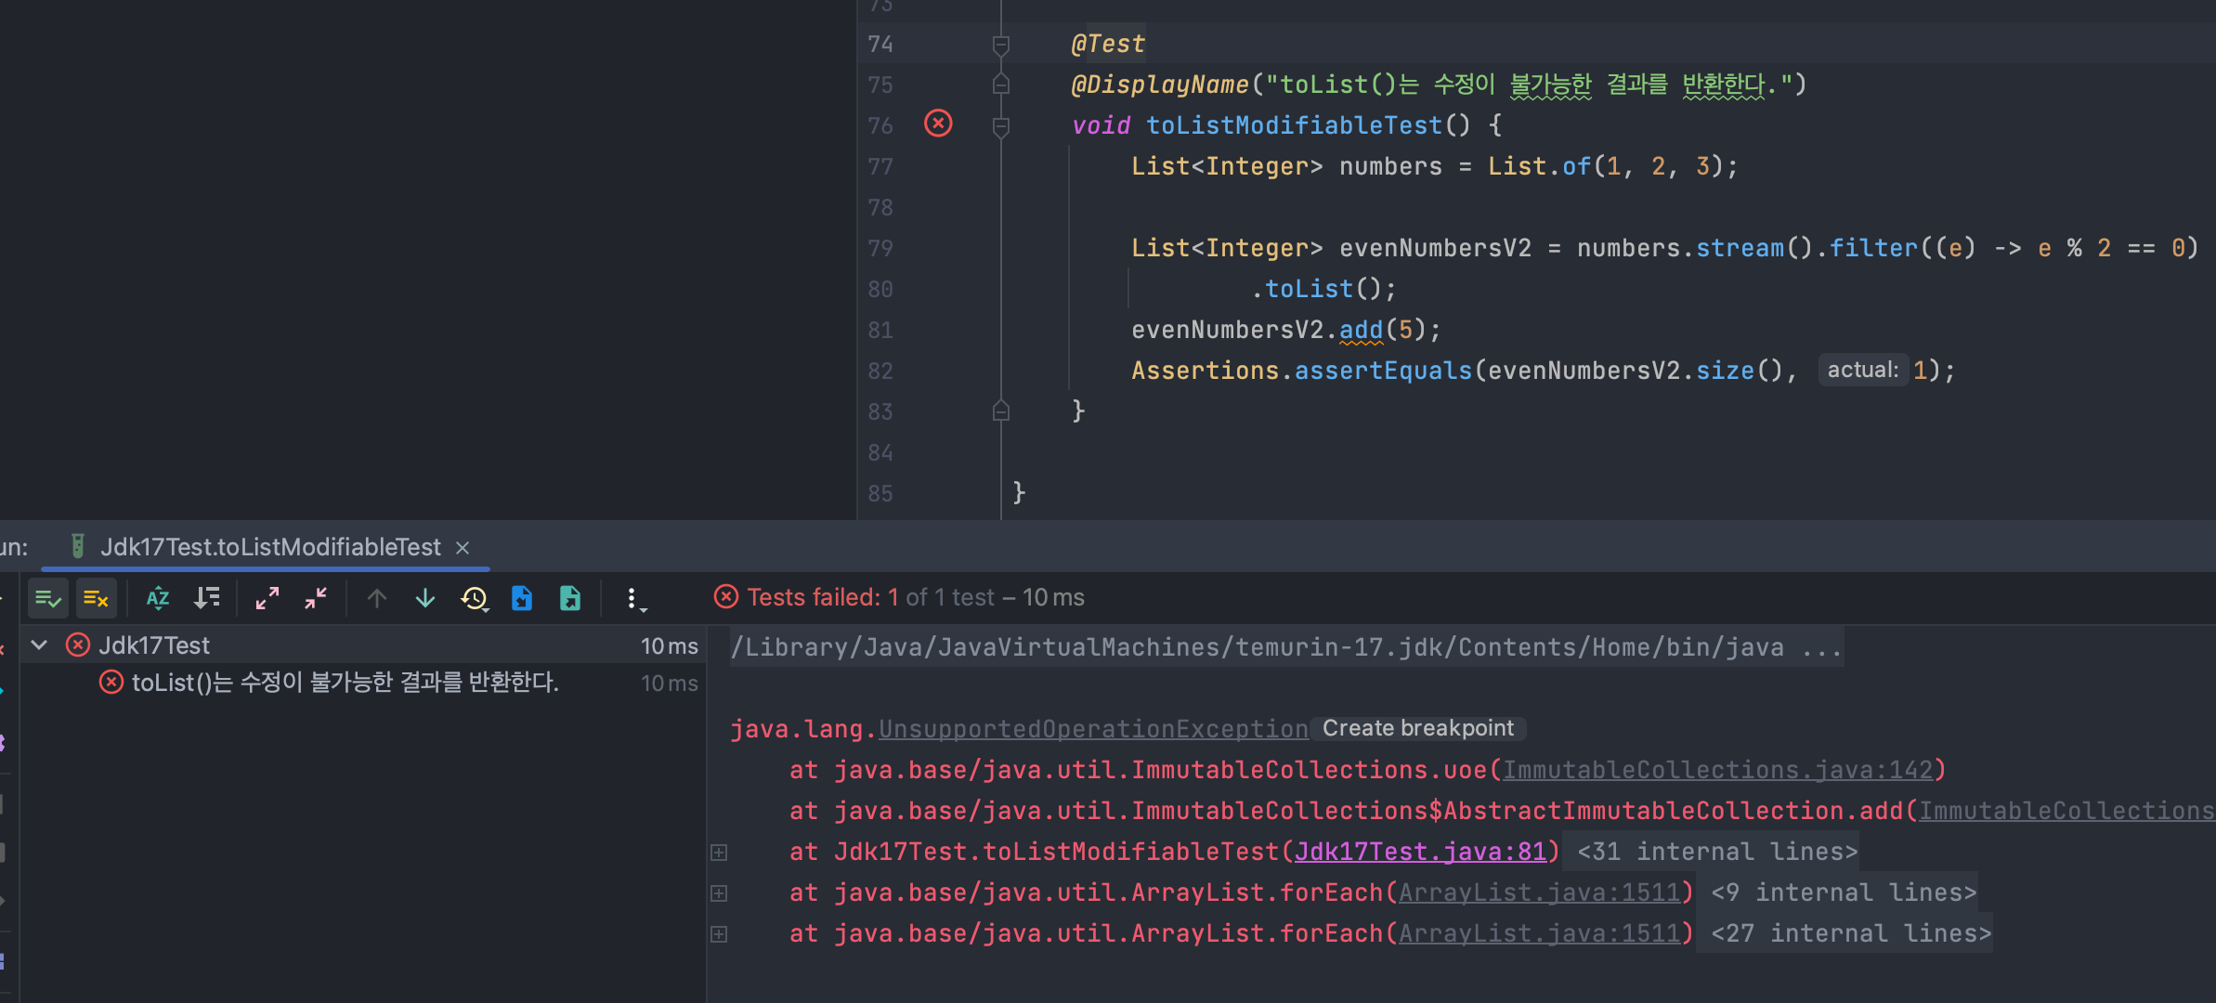Expand all test tree nodes
Viewport: 2216px width, 1003px height.
[x=267, y=599]
